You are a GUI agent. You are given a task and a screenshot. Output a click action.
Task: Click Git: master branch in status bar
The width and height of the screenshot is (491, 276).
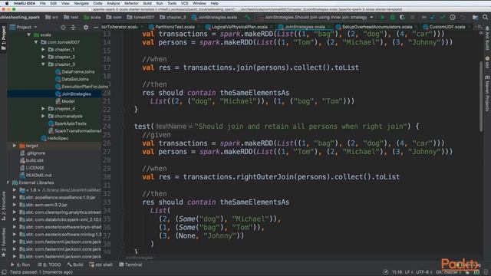pos(449,272)
